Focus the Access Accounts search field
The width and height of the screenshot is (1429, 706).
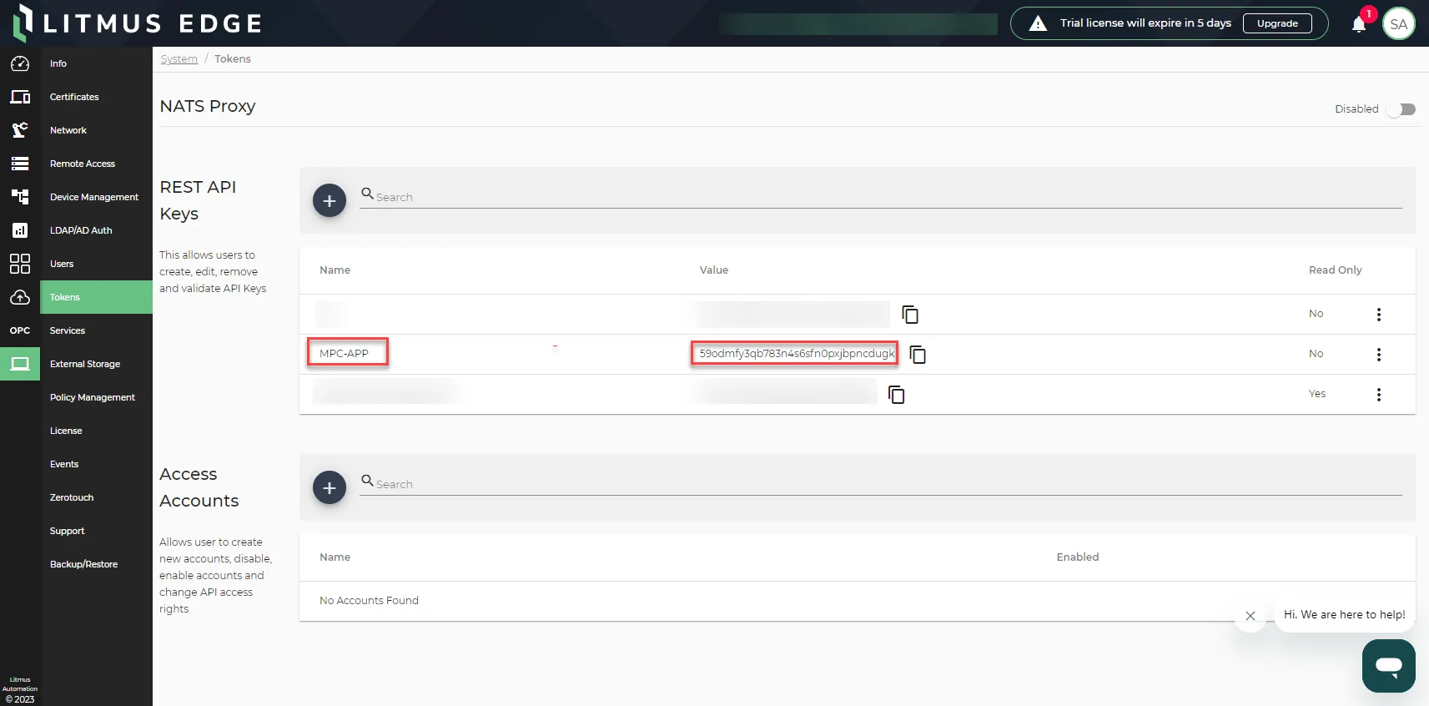pos(881,484)
